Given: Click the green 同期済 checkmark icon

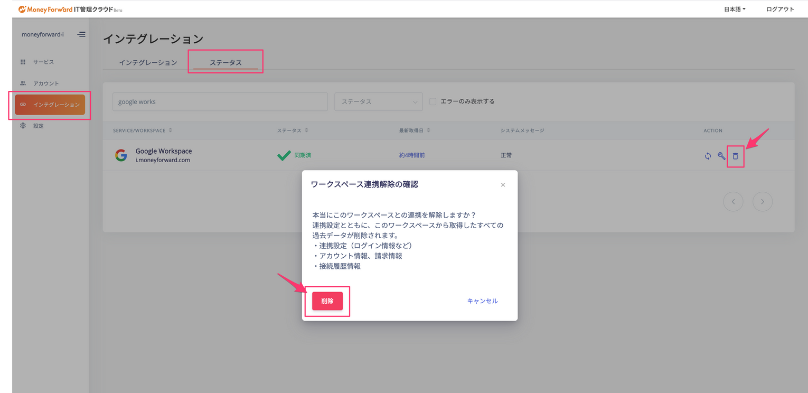Looking at the screenshot, I should coord(284,155).
